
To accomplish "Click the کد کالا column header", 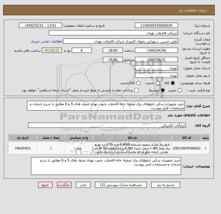I will [x=187, y=138].
